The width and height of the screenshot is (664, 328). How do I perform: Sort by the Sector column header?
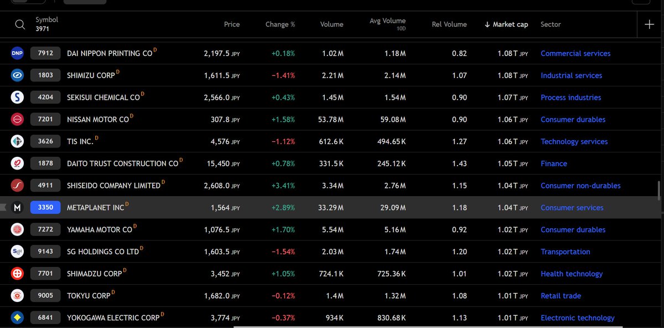pos(551,24)
